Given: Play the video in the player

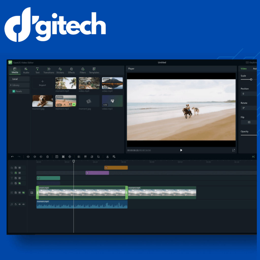Looking at the screenshot, I should pyautogui.click(x=181, y=150).
